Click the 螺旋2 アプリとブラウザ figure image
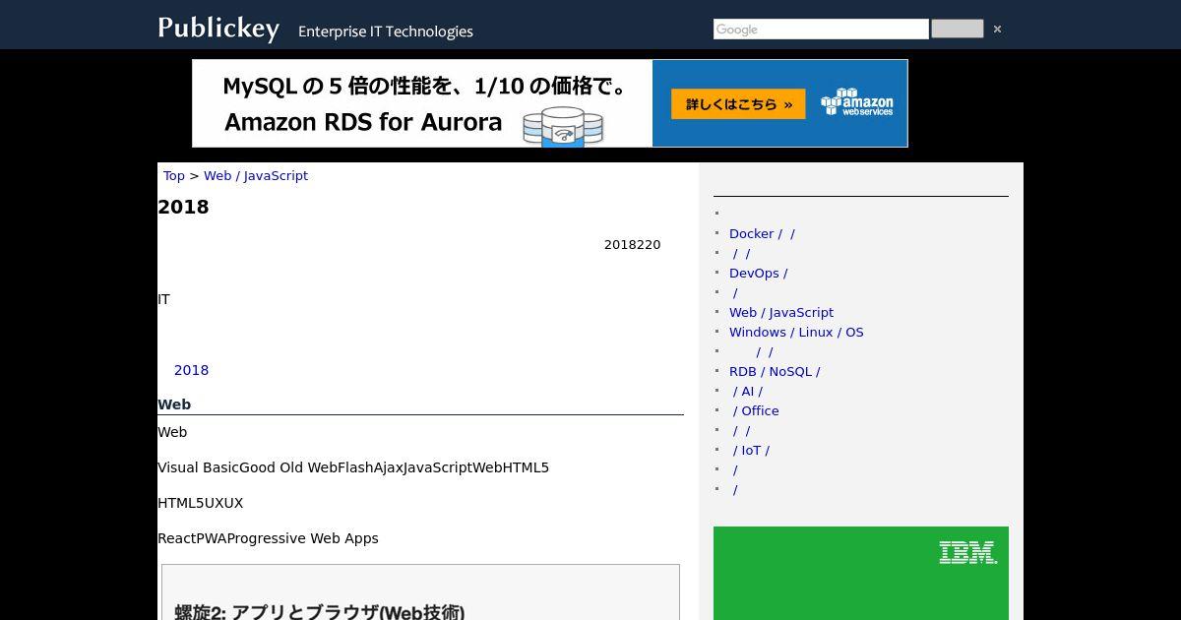This screenshot has height=620, width=1181. click(420, 592)
